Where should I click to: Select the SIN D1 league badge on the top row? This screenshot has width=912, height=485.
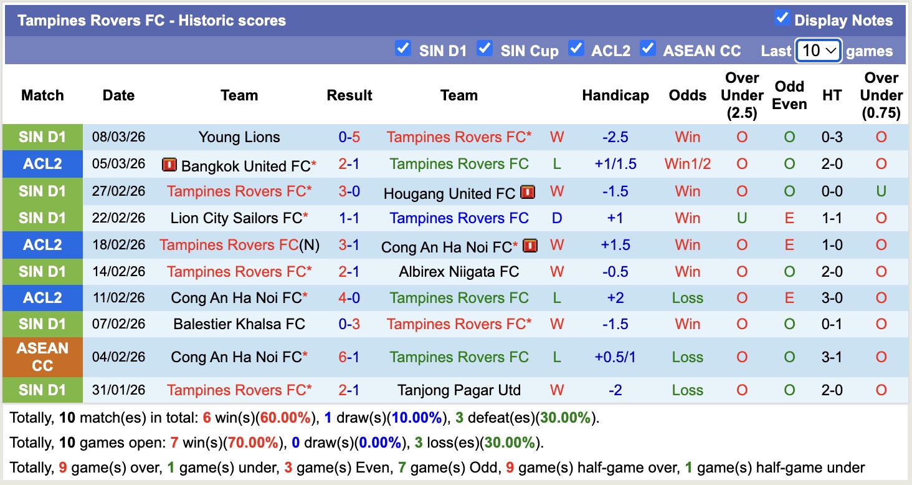(42, 137)
